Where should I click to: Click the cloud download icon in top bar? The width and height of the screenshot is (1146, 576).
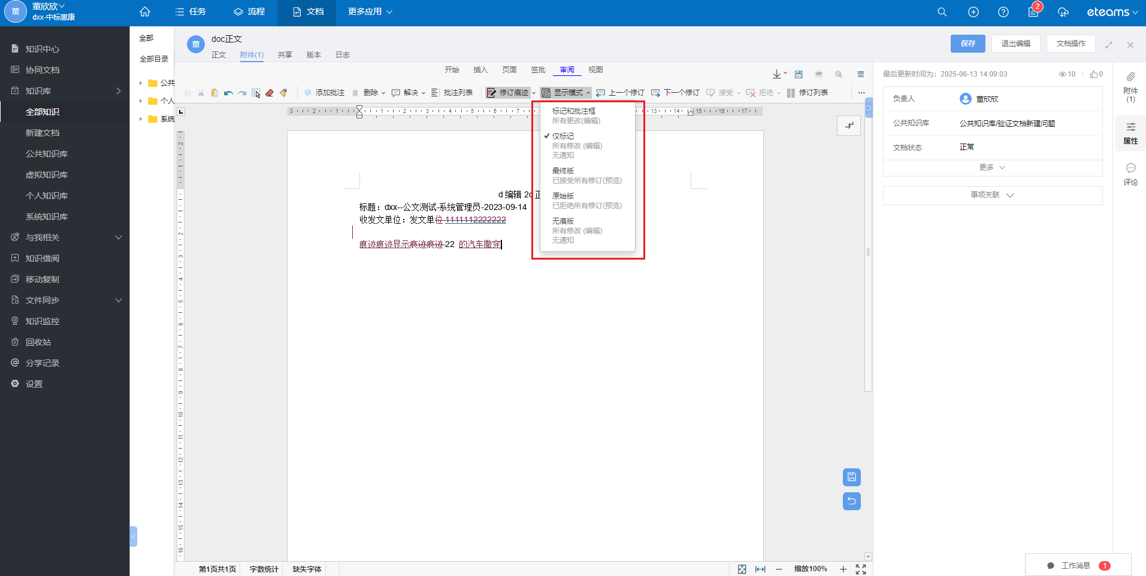coord(1063,12)
